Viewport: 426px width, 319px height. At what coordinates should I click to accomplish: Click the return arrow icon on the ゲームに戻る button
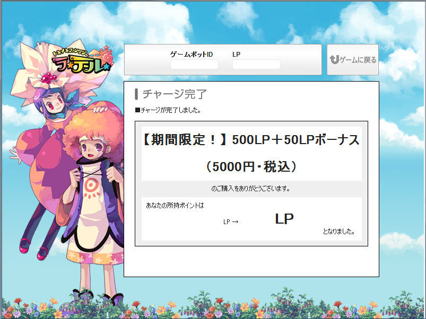point(334,60)
